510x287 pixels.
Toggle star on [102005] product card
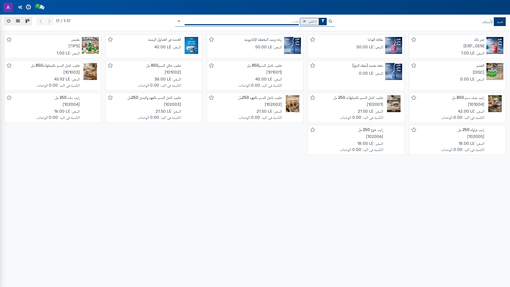coord(414,130)
